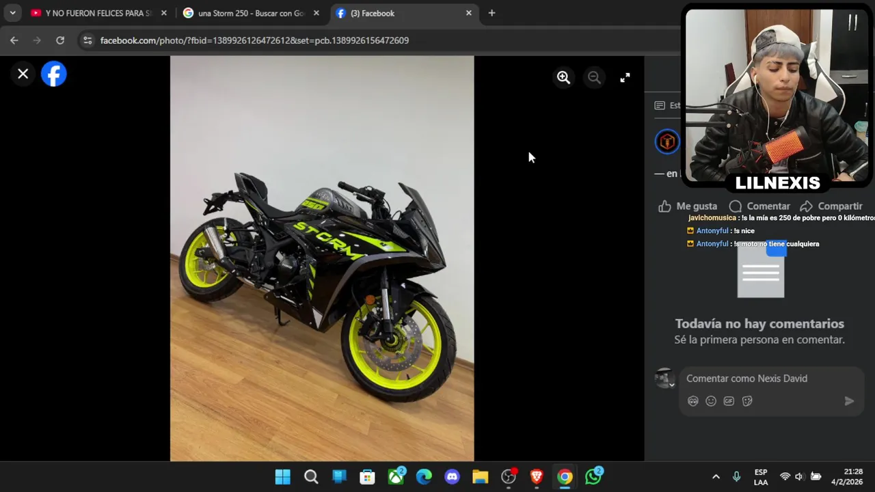The image size is (875, 492).
Task: Open Google Chrome from taskbar
Action: click(565, 477)
